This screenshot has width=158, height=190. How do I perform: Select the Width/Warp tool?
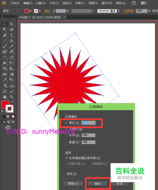[x=5, y=63]
